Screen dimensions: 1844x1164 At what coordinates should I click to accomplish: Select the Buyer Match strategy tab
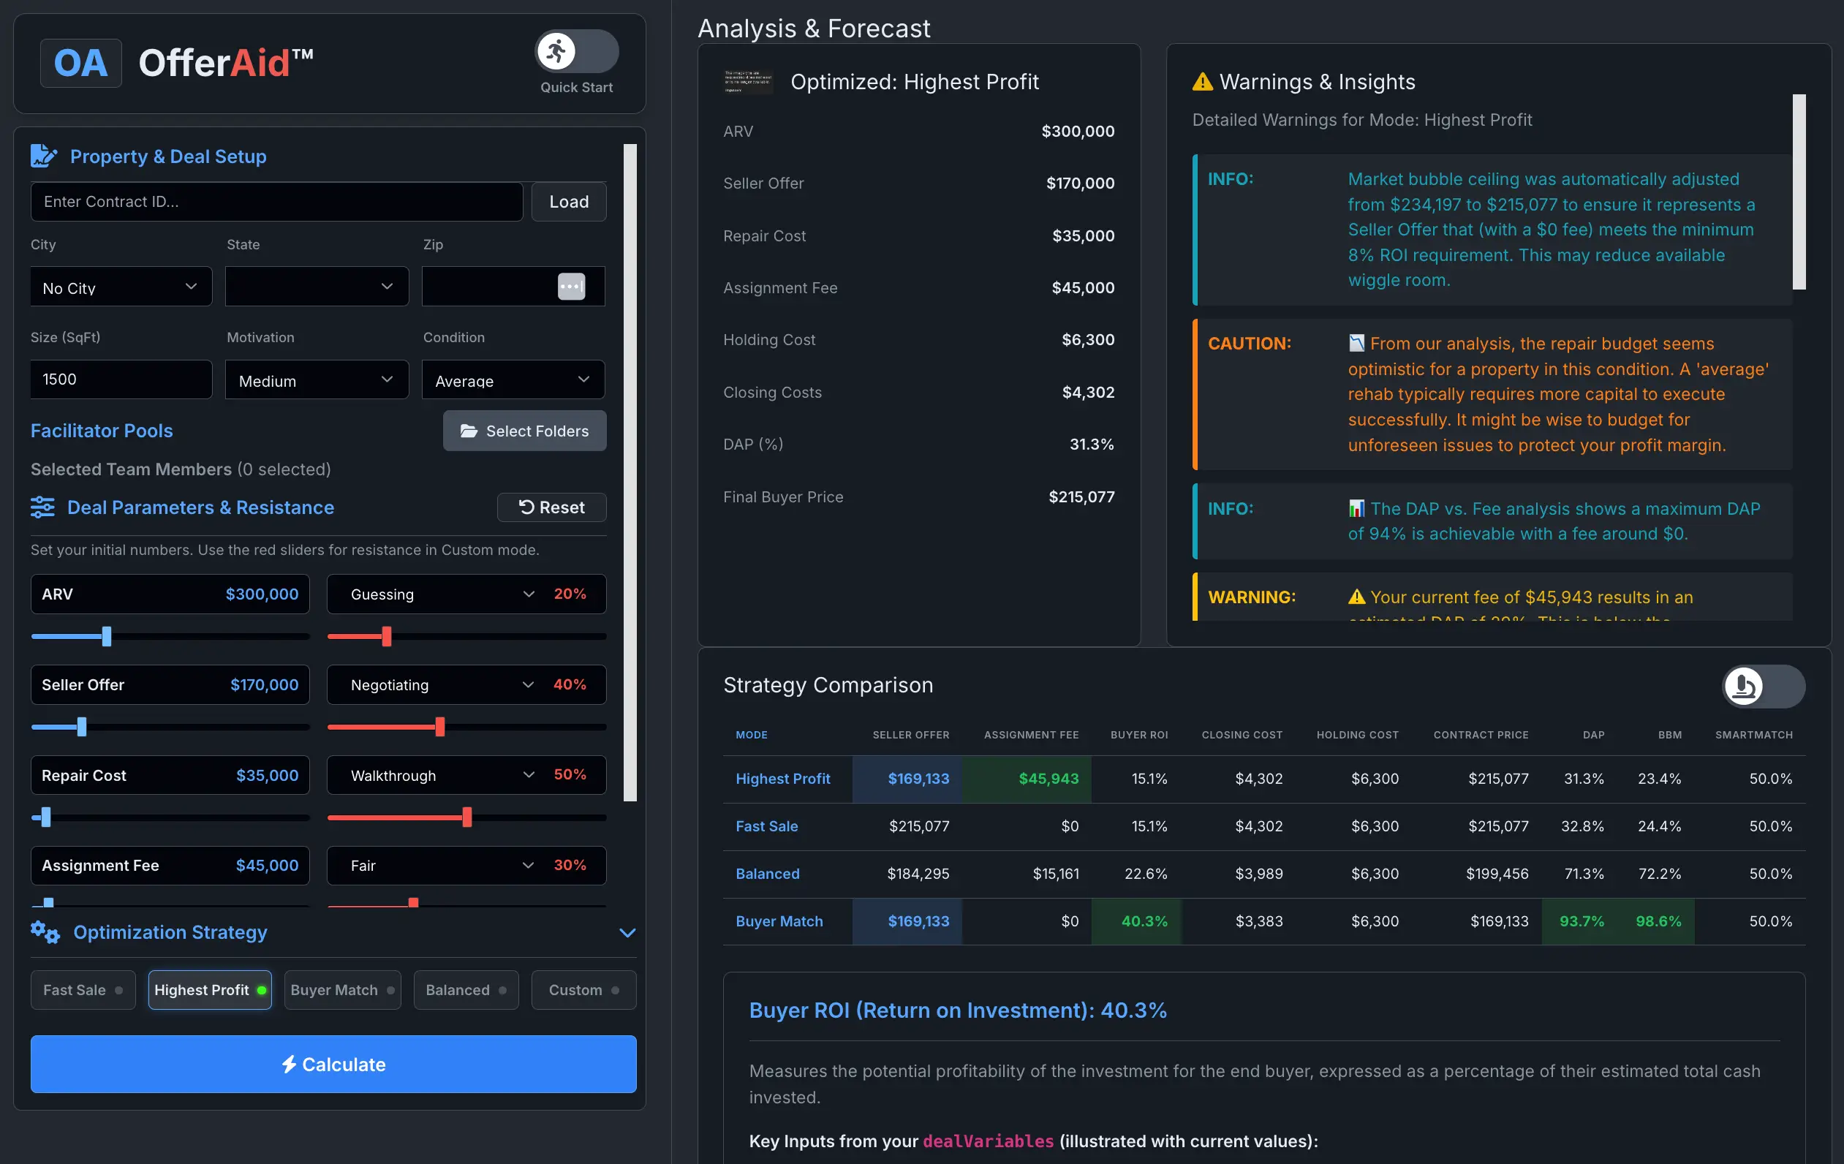click(x=341, y=989)
